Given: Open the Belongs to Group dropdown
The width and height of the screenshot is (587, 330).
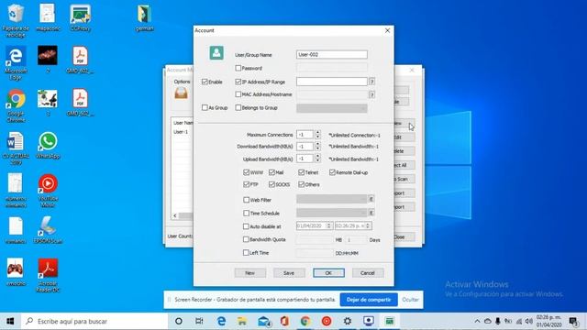Looking at the screenshot, I should pyautogui.click(x=332, y=108).
